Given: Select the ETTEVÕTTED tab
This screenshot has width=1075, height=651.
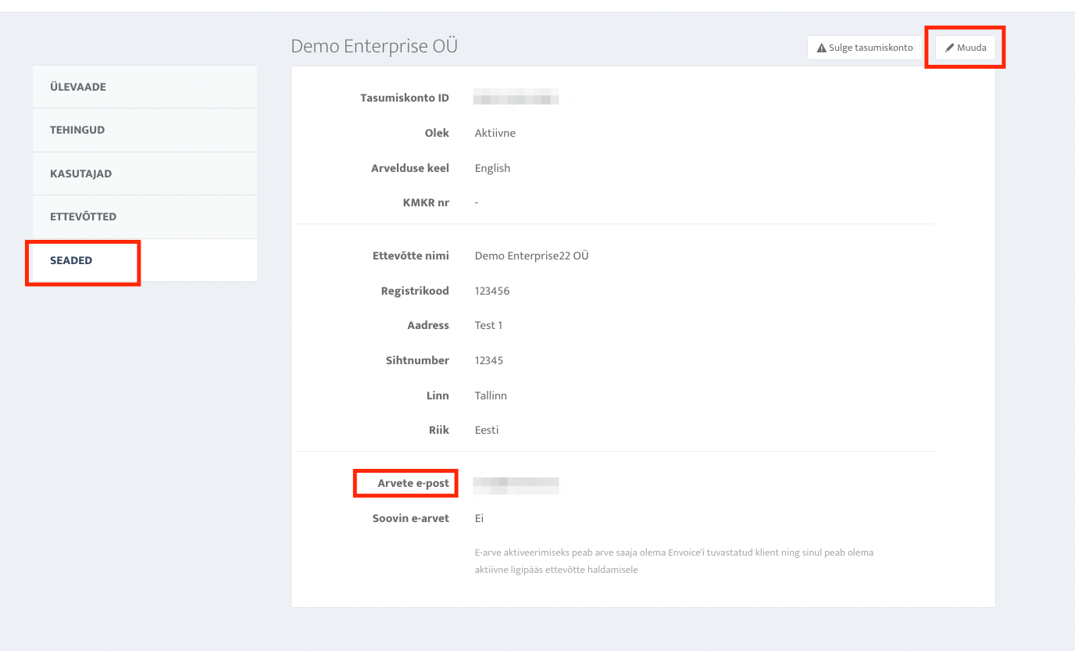Looking at the screenshot, I should click(83, 216).
